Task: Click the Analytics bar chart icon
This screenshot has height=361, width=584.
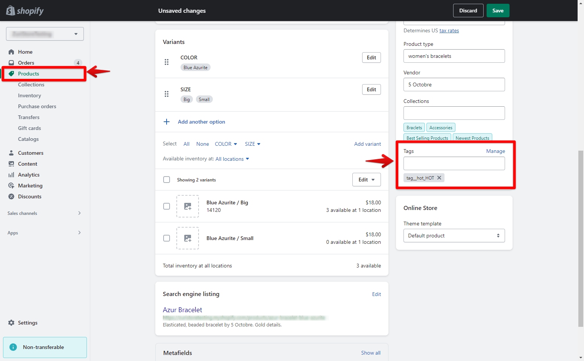Action: pyautogui.click(x=11, y=175)
